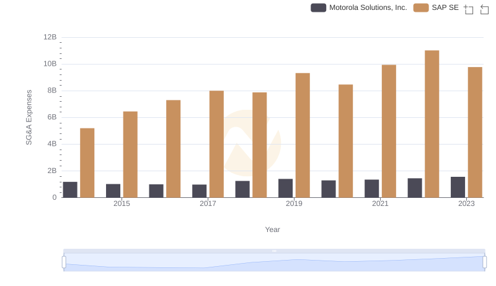The width and height of the screenshot is (496, 286).
Task: Click the left range slider handle
Action: [64, 262]
